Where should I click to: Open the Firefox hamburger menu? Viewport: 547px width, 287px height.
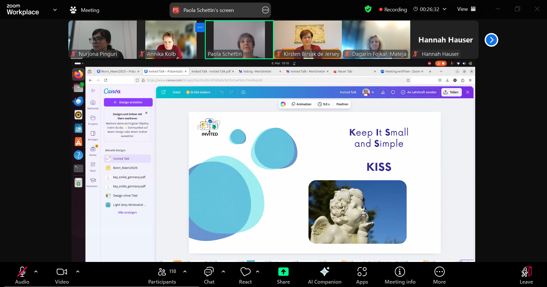pyautogui.click(x=470, y=80)
